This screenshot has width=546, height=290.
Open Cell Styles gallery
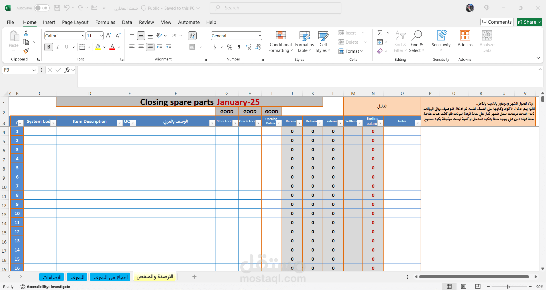pos(323,42)
